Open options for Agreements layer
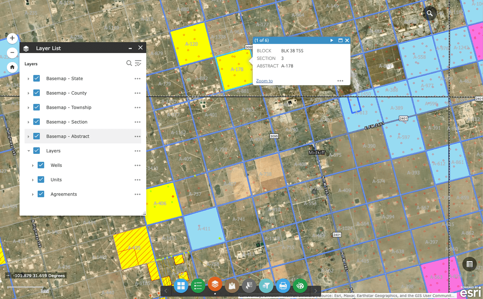This screenshot has height=299, width=483. 137,194
